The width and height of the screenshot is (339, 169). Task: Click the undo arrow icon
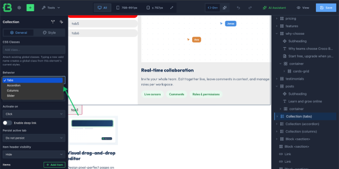click(239, 8)
